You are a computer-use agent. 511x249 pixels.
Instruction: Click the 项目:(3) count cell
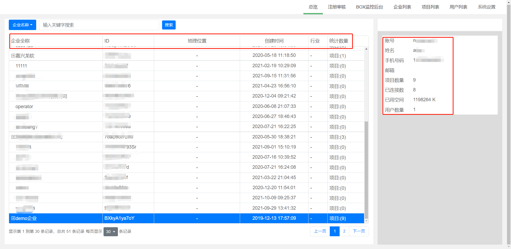(x=337, y=137)
